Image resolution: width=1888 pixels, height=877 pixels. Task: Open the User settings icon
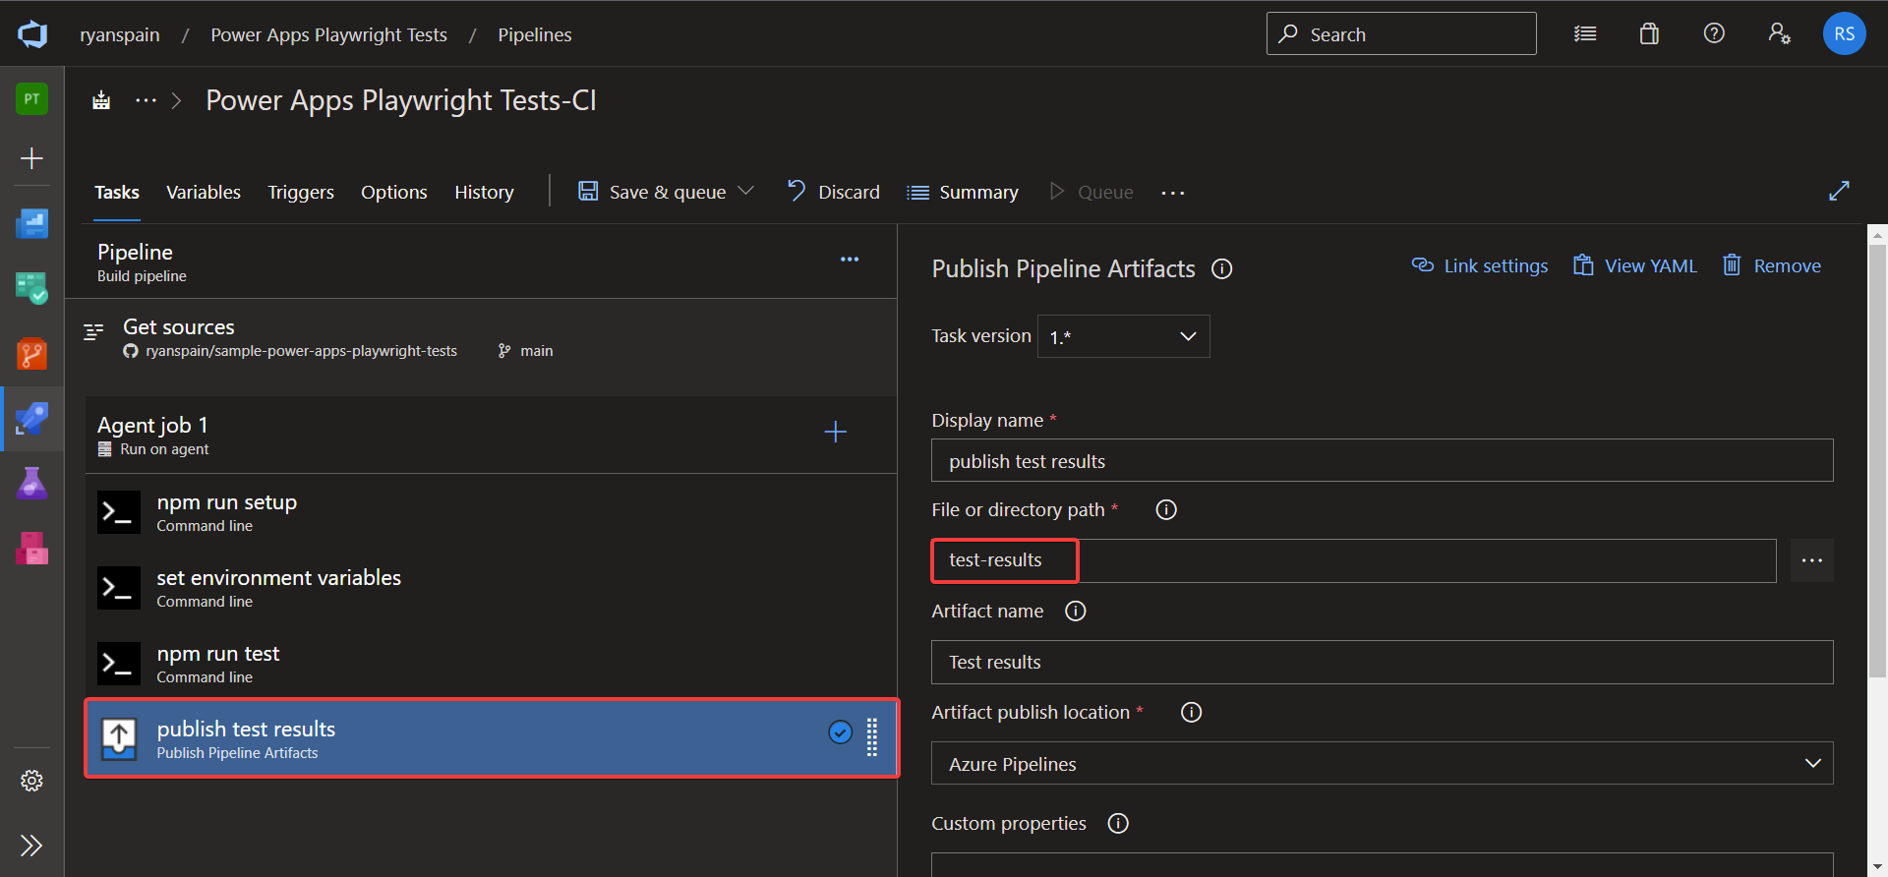[x=1779, y=34]
